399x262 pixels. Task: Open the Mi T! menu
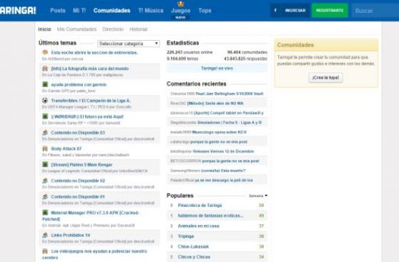point(79,11)
